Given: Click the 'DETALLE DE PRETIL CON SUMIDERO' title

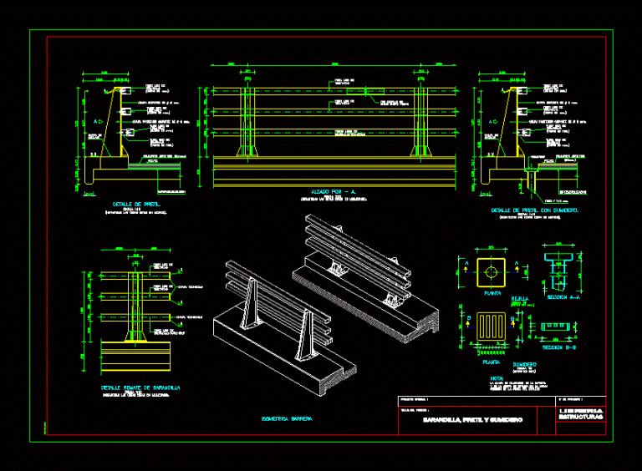Looking at the screenshot, I should (535, 210).
